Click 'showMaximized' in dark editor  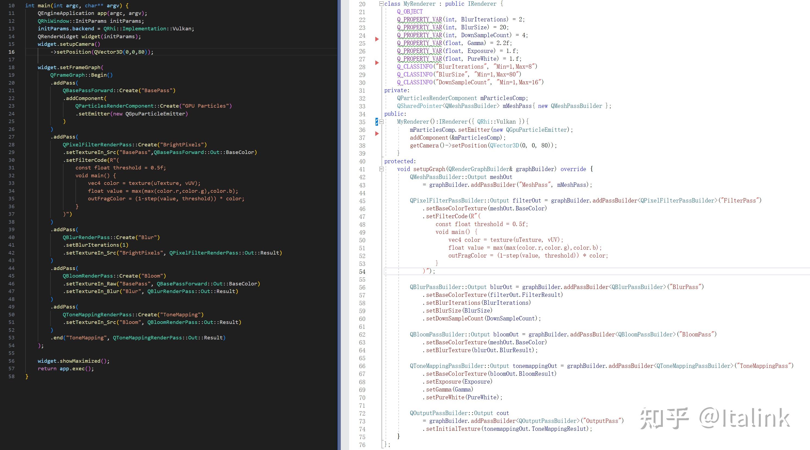coord(80,361)
